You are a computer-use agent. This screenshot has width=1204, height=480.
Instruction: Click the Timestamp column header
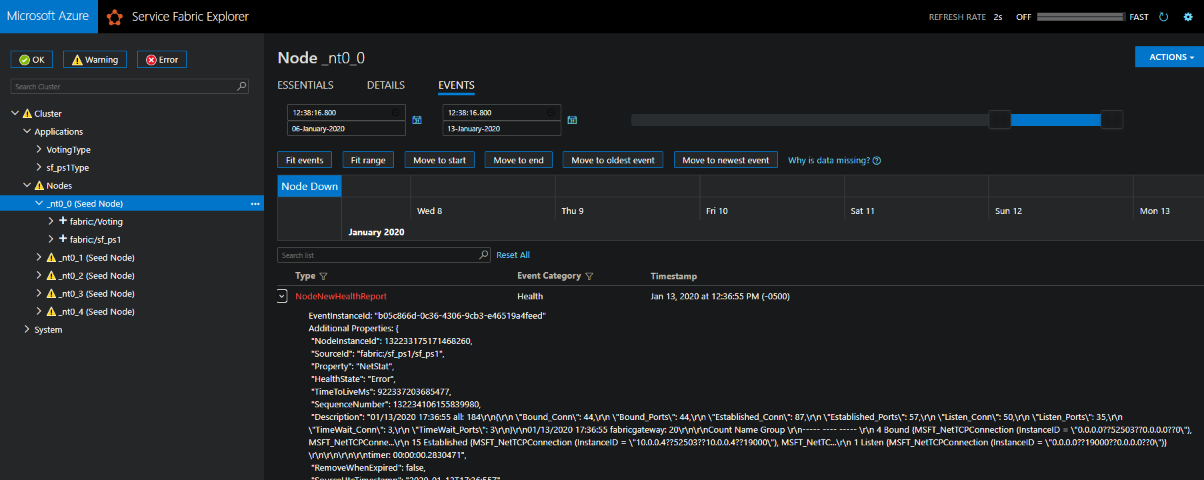click(673, 276)
